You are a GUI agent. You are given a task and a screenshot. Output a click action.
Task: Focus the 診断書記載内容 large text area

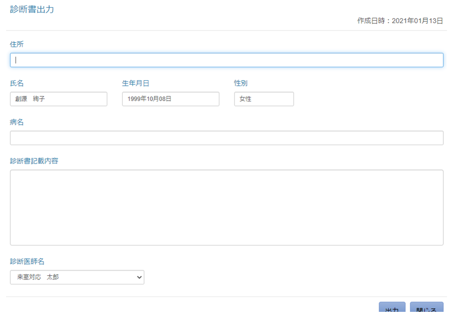[227, 207]
